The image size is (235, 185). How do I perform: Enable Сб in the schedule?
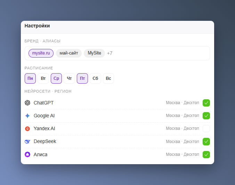95,78
